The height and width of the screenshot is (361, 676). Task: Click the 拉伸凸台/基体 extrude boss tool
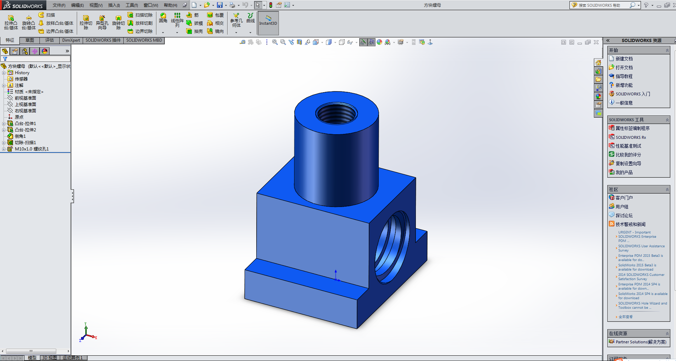11,23
